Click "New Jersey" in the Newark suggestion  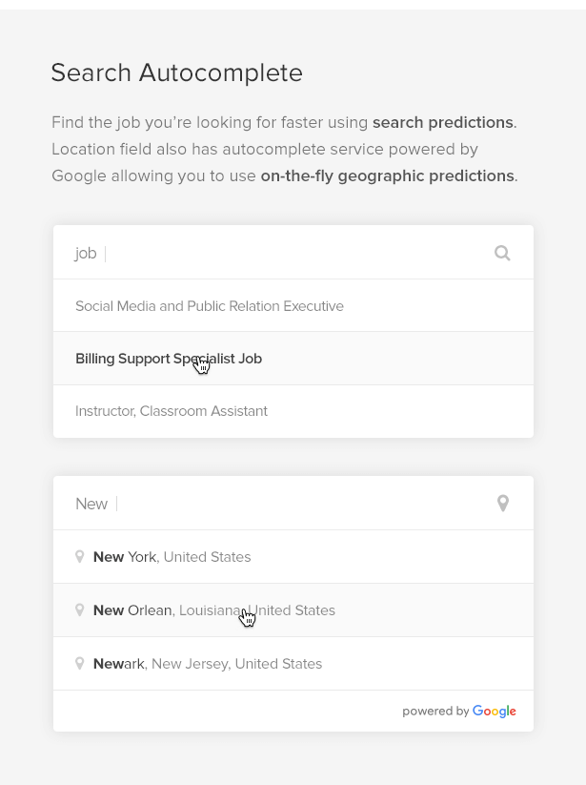(x=190, y=664)
